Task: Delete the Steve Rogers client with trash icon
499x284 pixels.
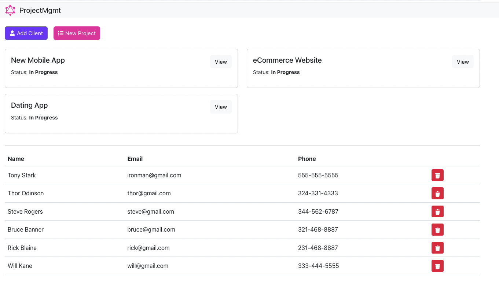Action: [437, 211]
